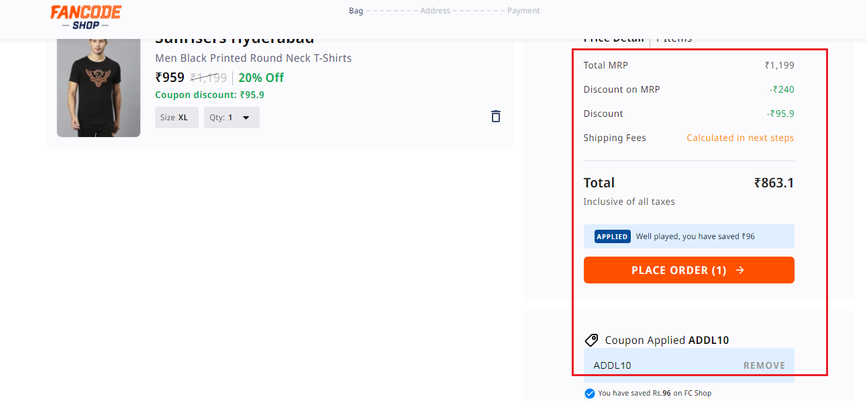The image size is (867, 401).
Task: Remove the ADDL10 coupon
Action: (764, 365)
